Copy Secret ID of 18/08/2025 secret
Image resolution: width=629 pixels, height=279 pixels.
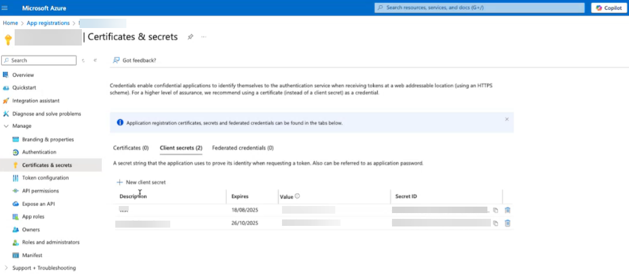pyautogui.click(x=496, y=210)
